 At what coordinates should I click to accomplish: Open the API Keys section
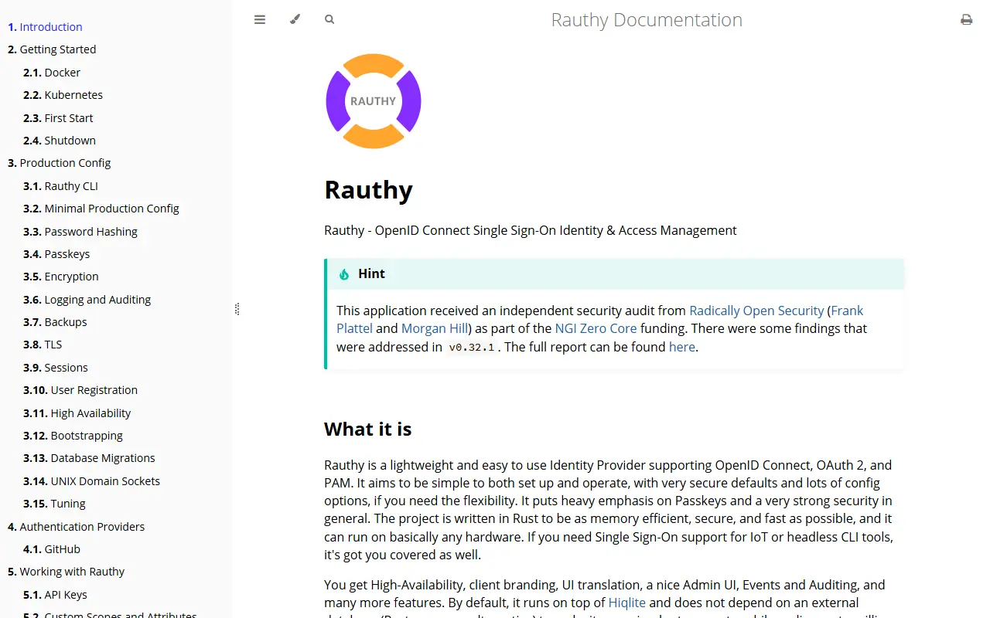pos(55,595)
